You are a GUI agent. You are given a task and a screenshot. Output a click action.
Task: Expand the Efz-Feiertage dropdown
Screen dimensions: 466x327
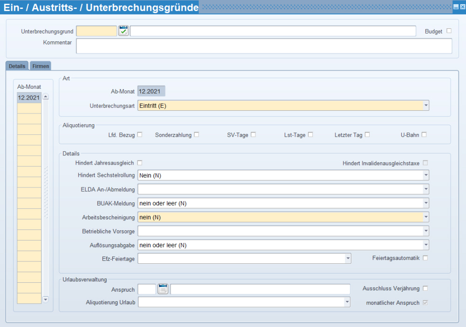(x=348, y=259)
